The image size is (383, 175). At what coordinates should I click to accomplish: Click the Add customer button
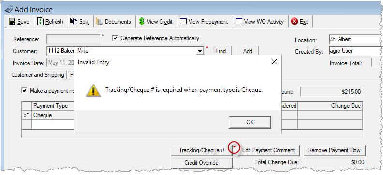[248, 51]
